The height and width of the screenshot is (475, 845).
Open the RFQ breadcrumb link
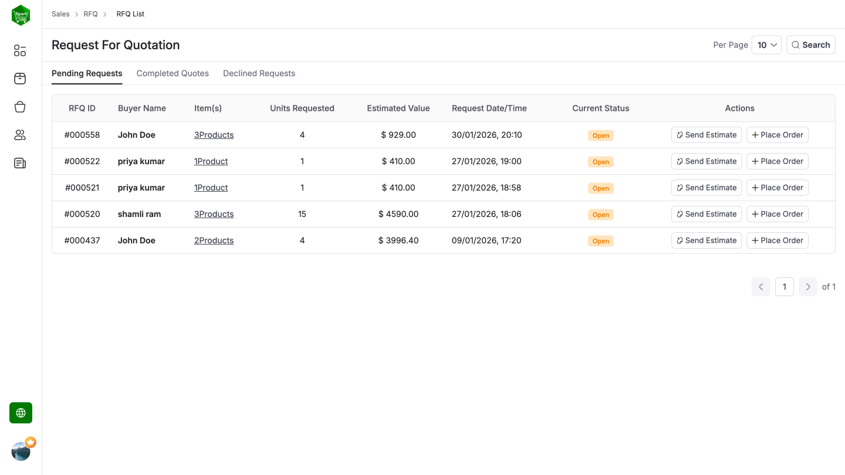click(90, 13)
